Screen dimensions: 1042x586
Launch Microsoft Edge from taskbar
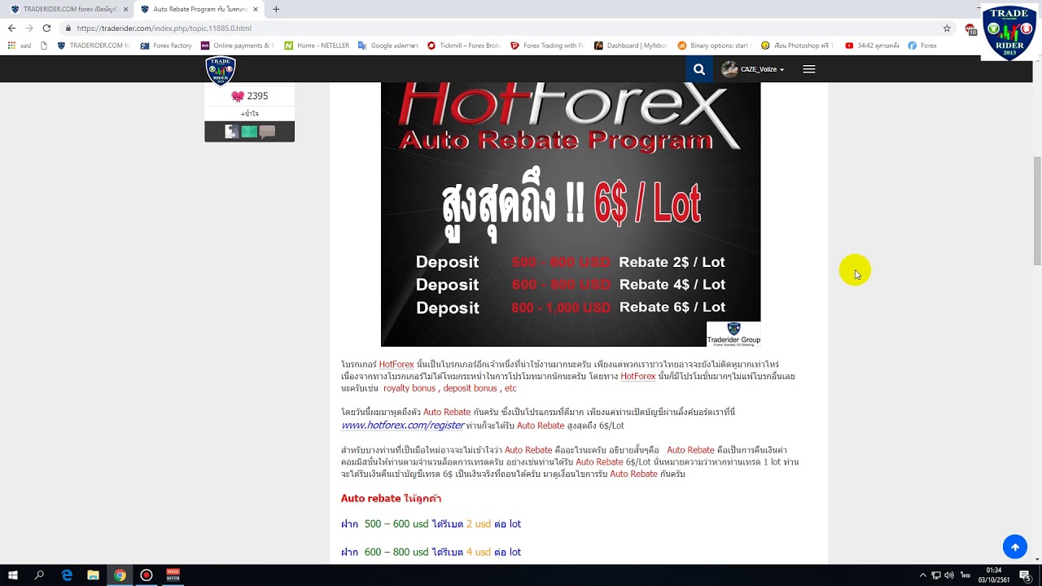pos(67,575)
